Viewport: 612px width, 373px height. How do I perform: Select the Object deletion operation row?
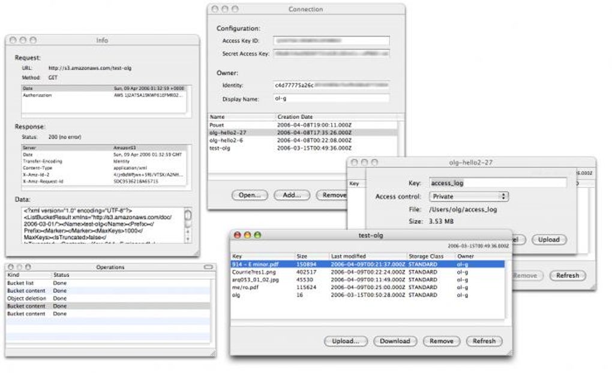click(x=108, y=299)
